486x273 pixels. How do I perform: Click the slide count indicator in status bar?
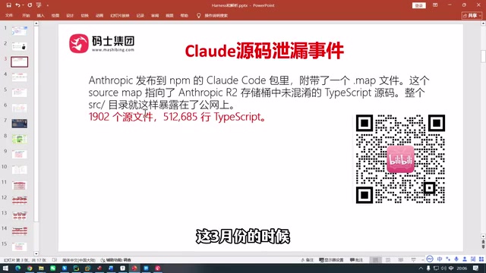(x=25, y=260)
